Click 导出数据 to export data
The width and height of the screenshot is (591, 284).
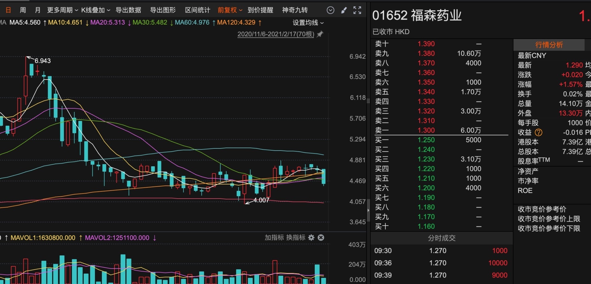[x=128, y=10]
